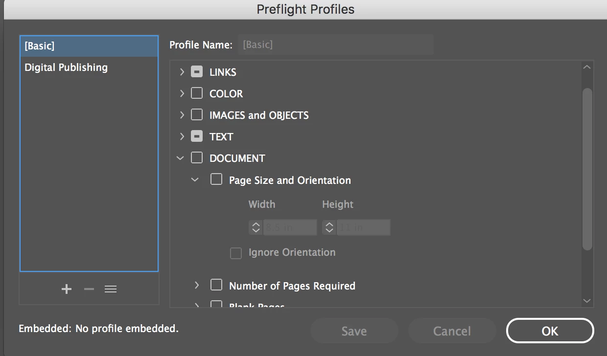Enable the DOCUMENT category checkbox
The height and width of the screenshot is (356, 607).
point(197,158)
